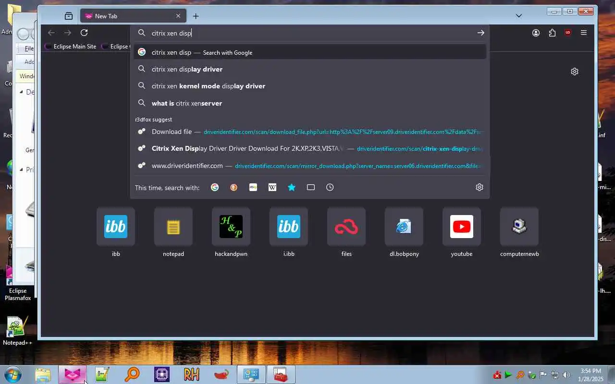The image size is (615, 384).
Task: Open the taskbar clock showing 3:54 PM
Action: (x=591, y=375)
